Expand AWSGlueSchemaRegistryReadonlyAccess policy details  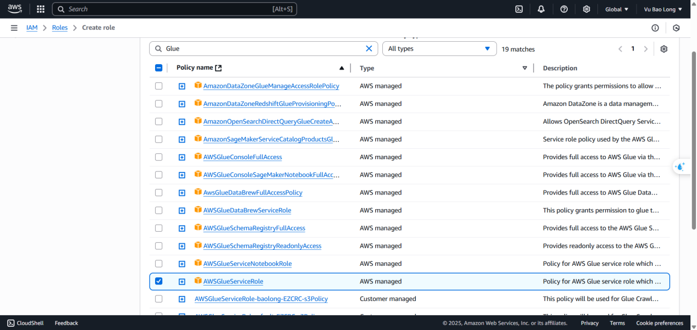182,246
